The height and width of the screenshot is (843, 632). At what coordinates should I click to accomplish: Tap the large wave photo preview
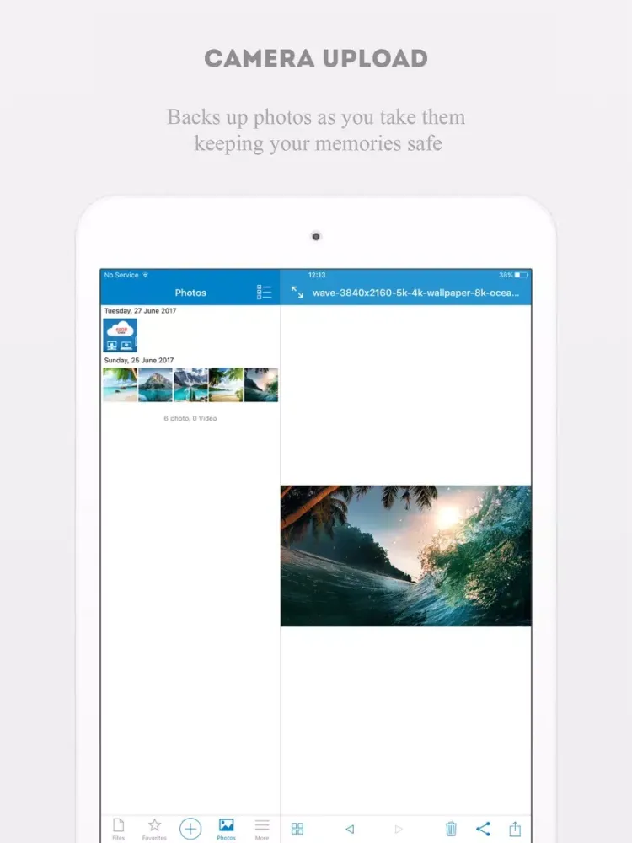[406, 556]
